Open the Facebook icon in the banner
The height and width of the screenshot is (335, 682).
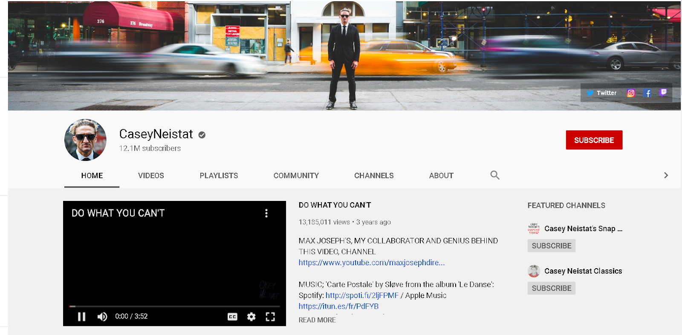(x=647, y=93)
